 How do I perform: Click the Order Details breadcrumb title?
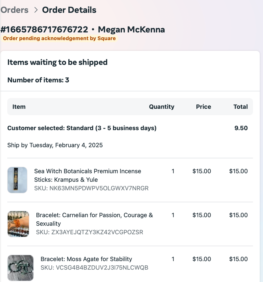click(x=69, y=10)
